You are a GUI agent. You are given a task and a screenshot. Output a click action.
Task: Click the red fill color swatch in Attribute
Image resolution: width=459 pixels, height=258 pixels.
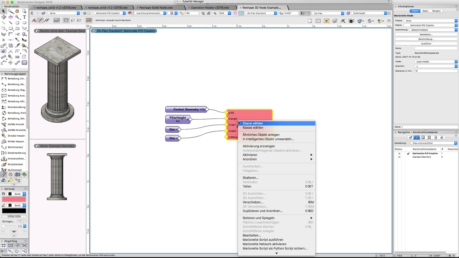pyautogui.click(x=14, y=199)
